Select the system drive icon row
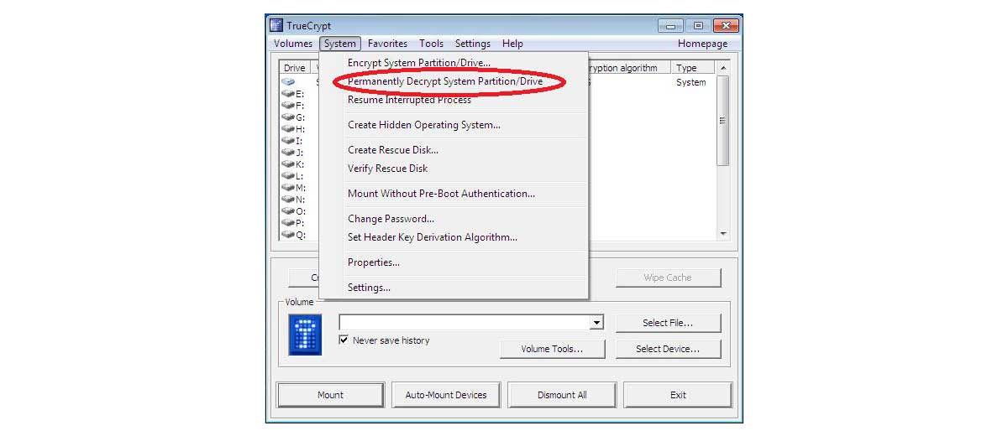 click(x=288, y=82)
